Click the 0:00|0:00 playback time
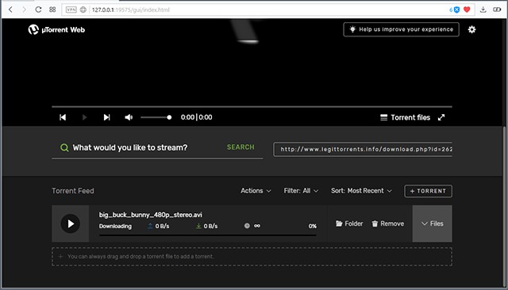Image resolution: width=508 pixels, height=290 pixels. 196,117
